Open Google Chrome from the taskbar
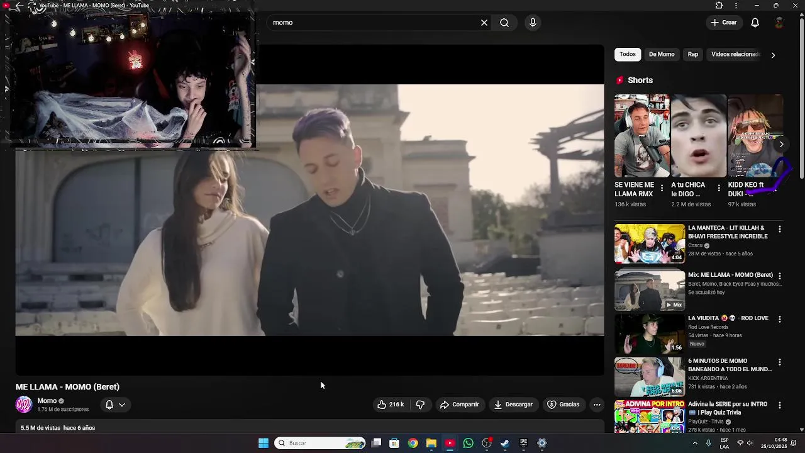The height and width of the screenshot is (453, 805). [413, 443]
